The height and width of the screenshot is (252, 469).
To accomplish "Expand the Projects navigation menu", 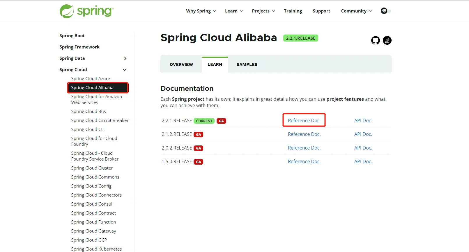I will click(263, 11).
